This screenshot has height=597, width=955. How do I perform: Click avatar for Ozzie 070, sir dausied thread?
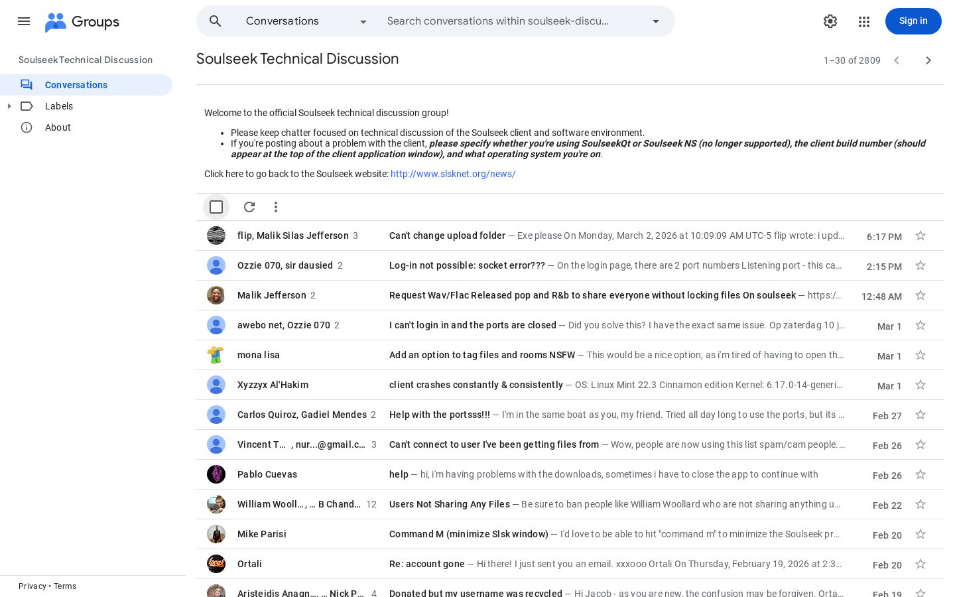point(216,265)
